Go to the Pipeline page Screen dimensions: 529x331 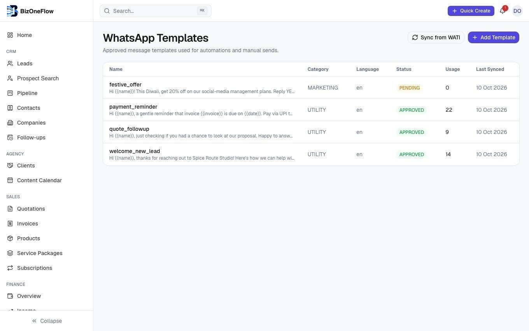pos(47,93)
